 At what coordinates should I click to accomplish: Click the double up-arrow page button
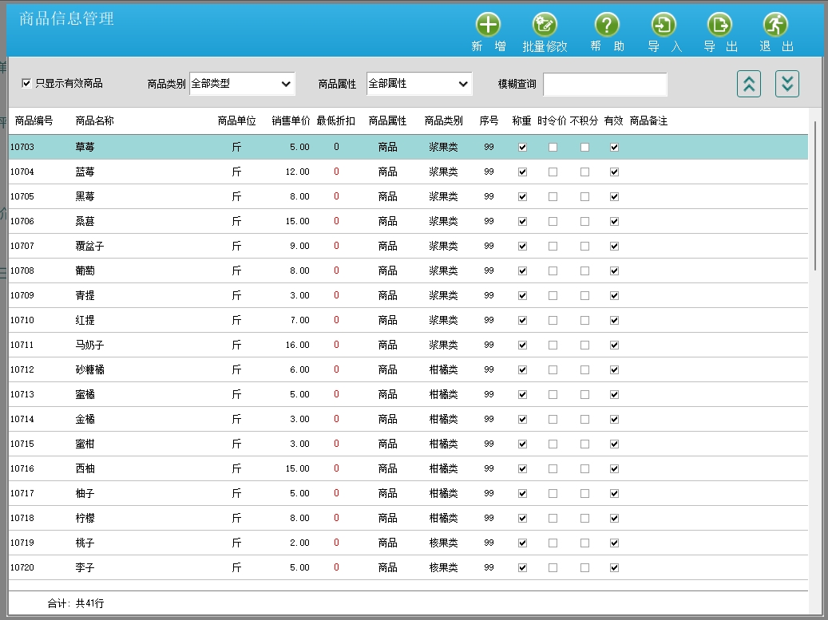tap(749, 84)
